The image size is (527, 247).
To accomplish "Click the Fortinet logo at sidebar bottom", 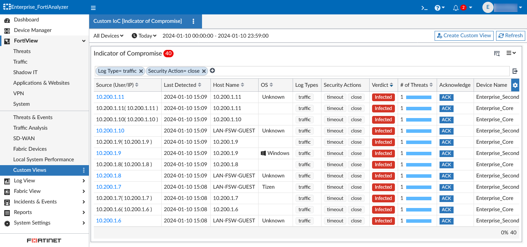I will point(44,240).
